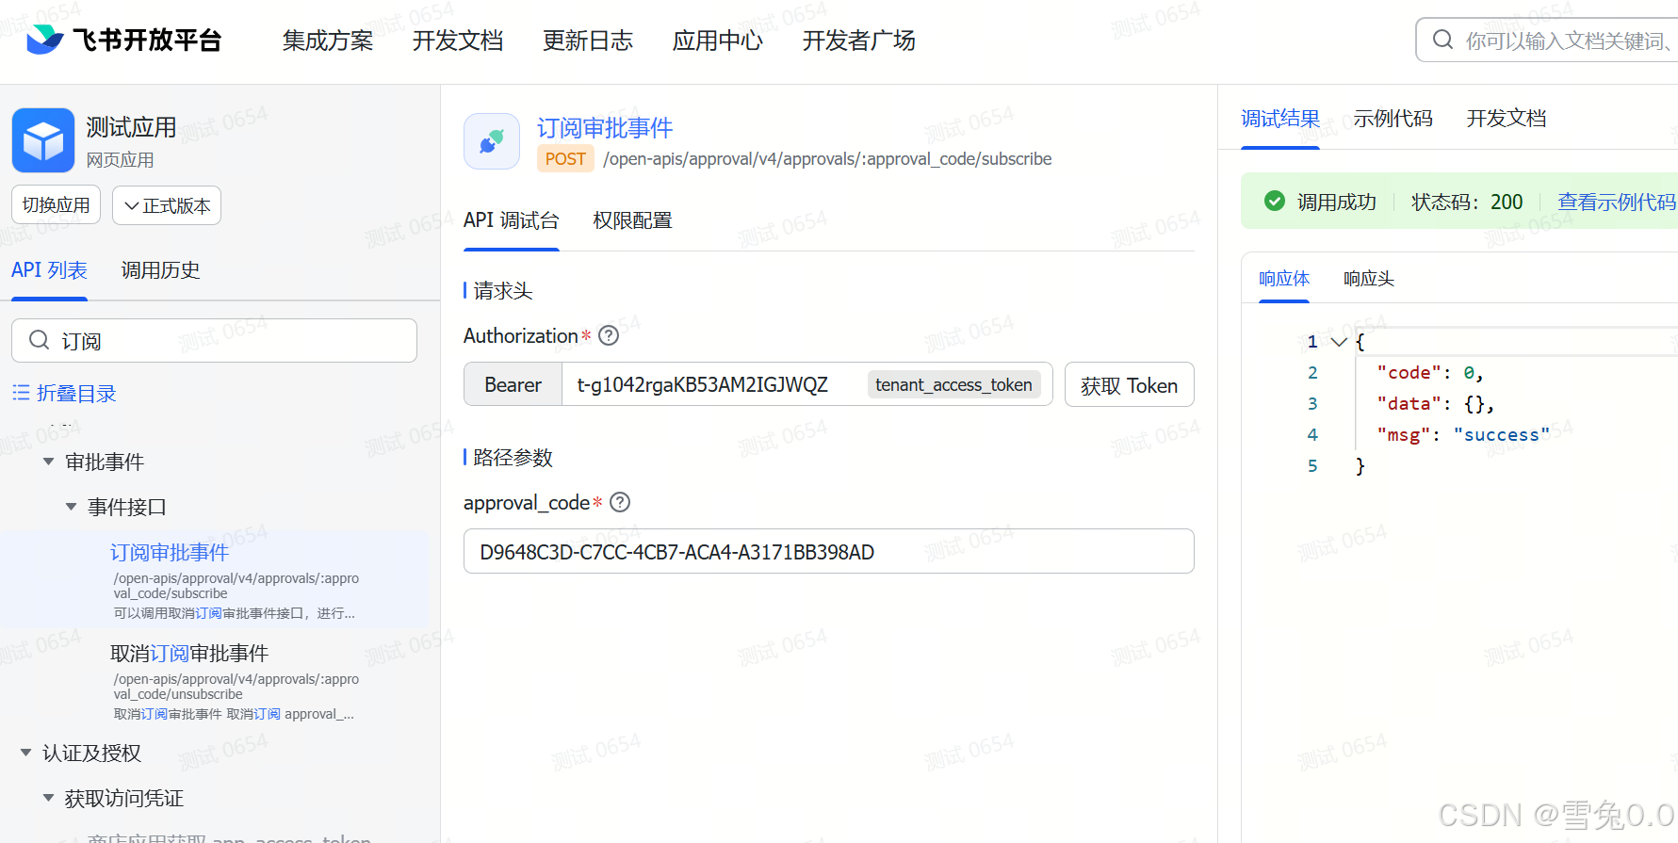Click the "msg": "success" response line
This screenshot has width=1678, height=843.
(1463, 434)
